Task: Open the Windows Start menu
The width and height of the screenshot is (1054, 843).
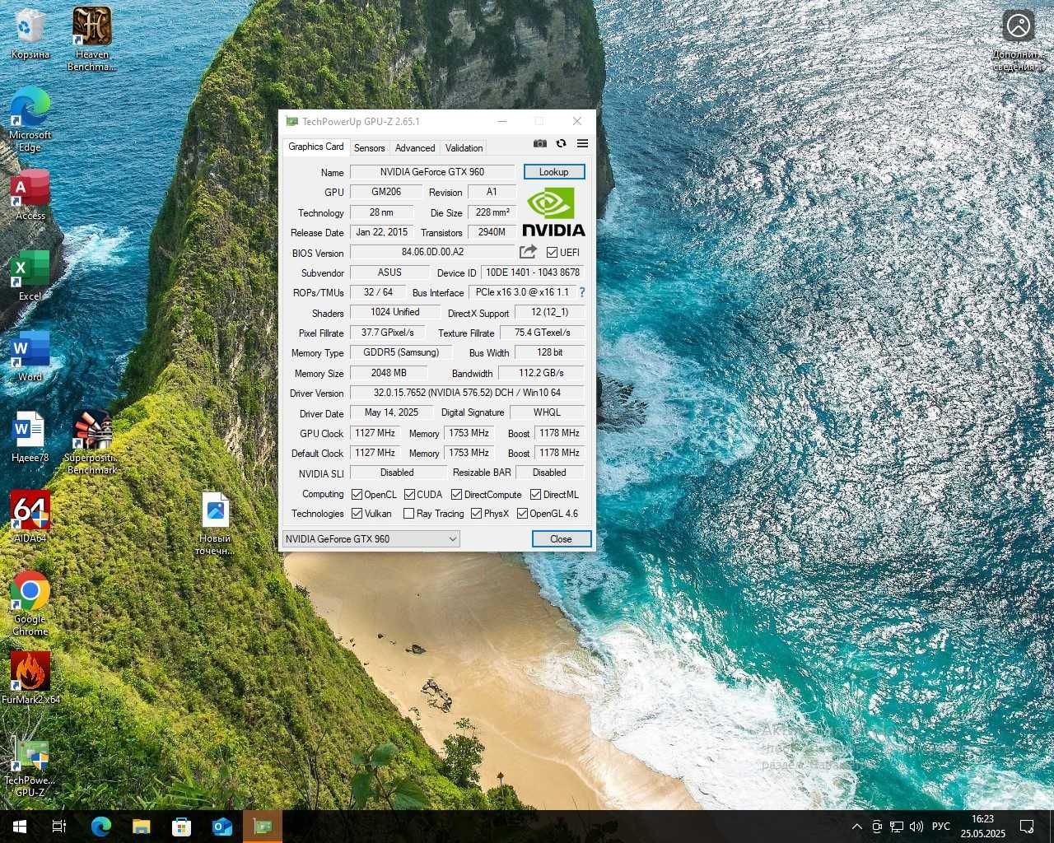Action: point(20,827)
